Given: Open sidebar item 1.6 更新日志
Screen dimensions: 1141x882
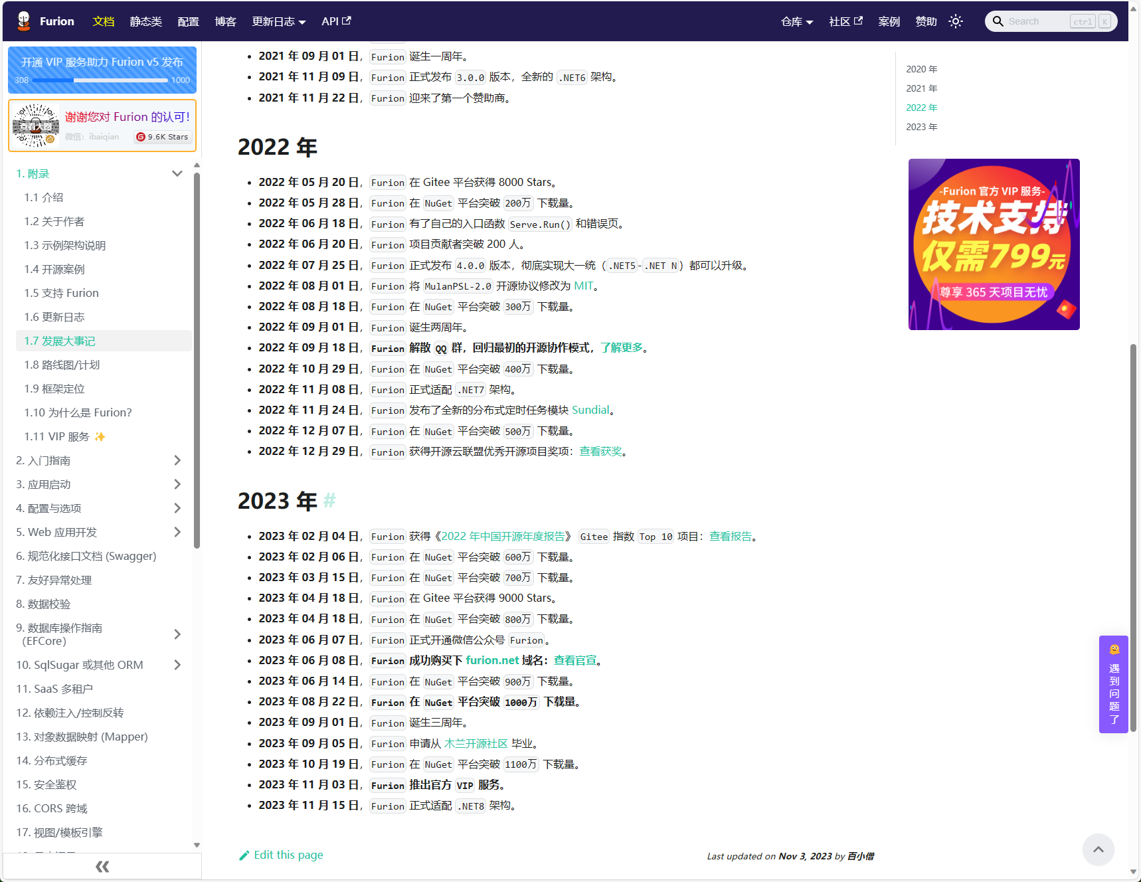Looking at the screenshot, I should 104,317.
